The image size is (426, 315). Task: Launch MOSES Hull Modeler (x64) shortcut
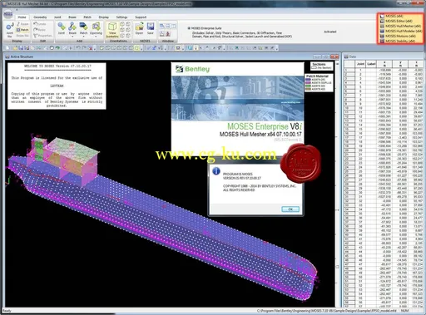(401, 31)
